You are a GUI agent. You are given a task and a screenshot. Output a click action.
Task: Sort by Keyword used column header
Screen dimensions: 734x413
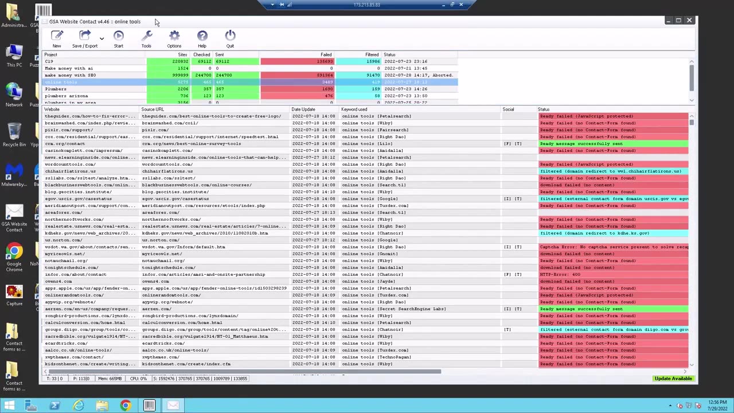pyautogui.click(x=420, y=109)
